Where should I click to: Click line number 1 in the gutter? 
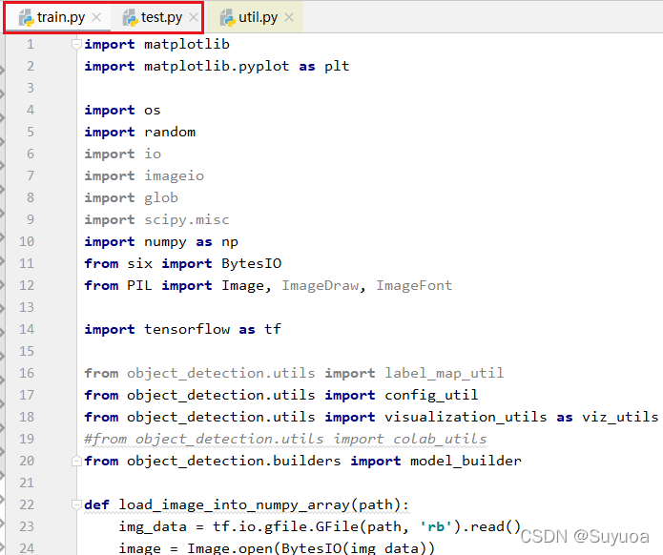click(31, 44)
